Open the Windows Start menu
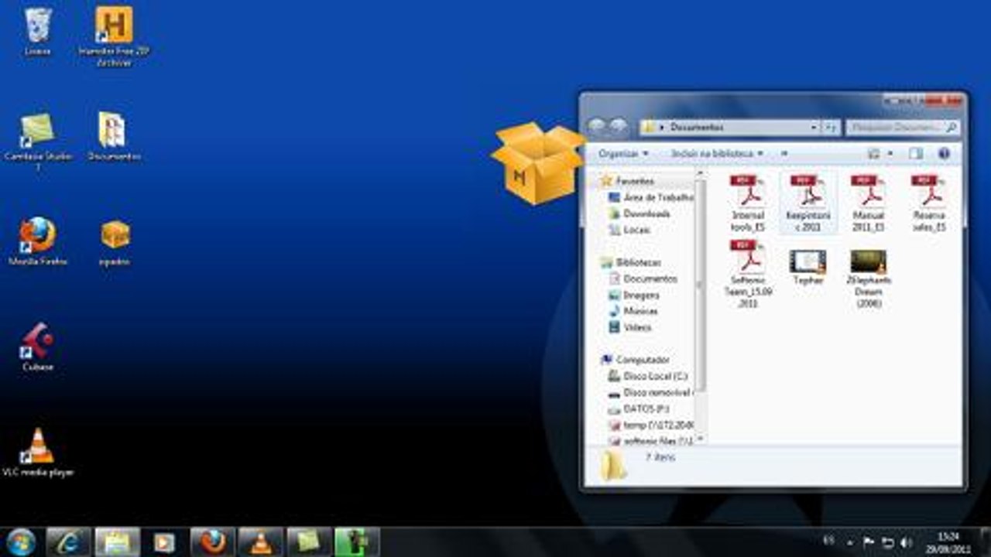 [x=21, y=542]
